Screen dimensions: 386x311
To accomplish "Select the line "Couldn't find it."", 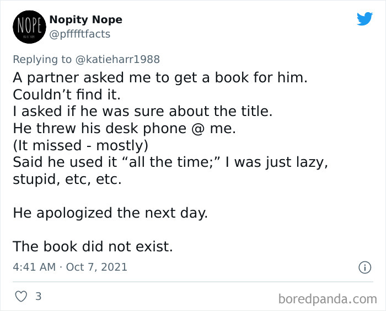I will [66, 94].
